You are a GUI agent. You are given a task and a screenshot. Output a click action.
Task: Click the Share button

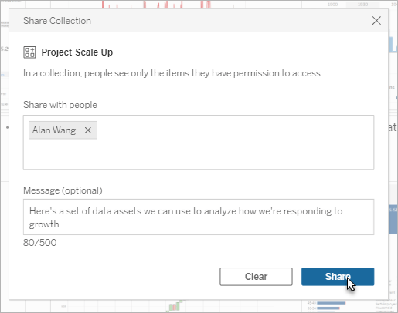[x=338, y=277]
